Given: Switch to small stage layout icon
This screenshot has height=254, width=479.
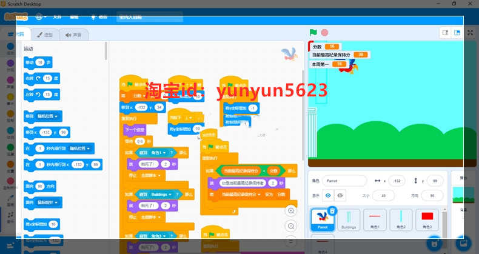Looking at the screenshot, I should [446, 33].
